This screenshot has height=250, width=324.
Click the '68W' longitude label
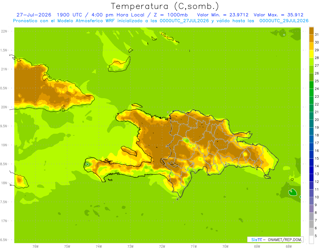point(288,246)
